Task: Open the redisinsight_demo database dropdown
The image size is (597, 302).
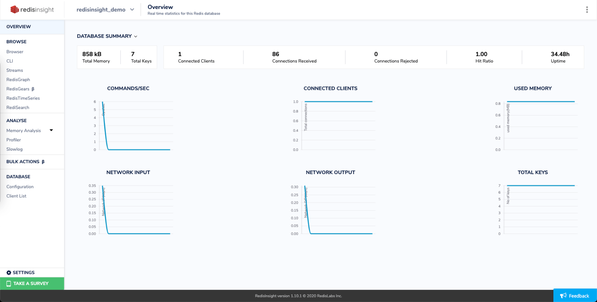Action: pyautogui.click(x=105, y=10)
